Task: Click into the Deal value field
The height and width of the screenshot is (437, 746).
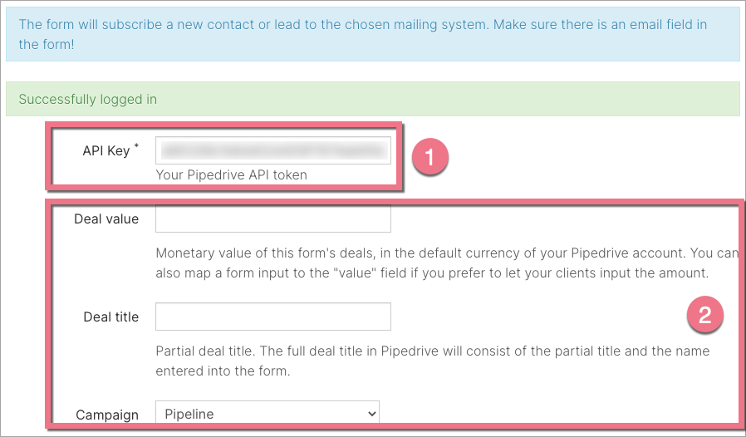Action: click(x=273, y=219)
